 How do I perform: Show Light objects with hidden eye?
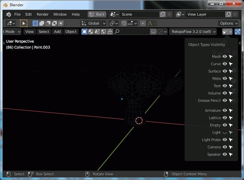point(225,132)
